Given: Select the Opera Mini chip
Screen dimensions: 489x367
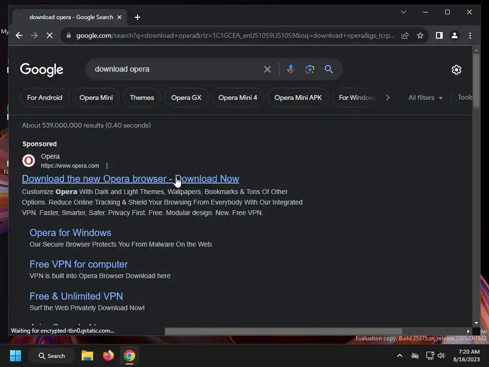Looking at the screenshot, I should point(96,97).
